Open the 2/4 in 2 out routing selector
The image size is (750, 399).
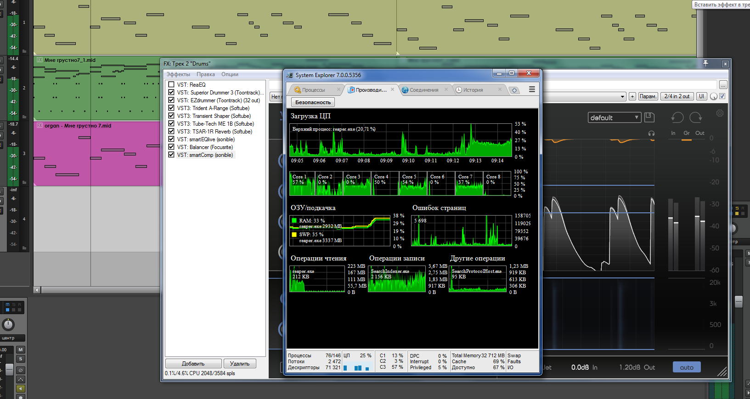(677, 96)
